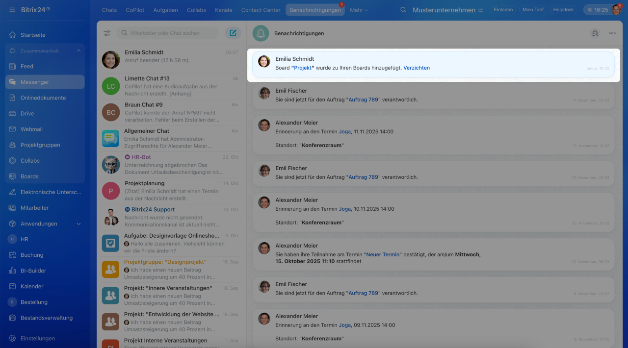Open Projektgruppe "Designprojekt" chat
This screenshot has width=628, height=348.
click(x=171, y=270)
